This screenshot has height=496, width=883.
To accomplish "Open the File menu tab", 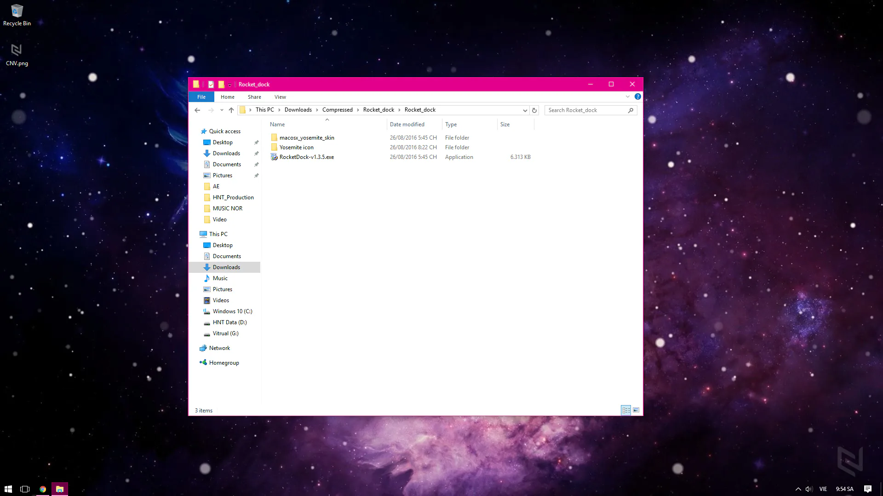I will [201, 97].
